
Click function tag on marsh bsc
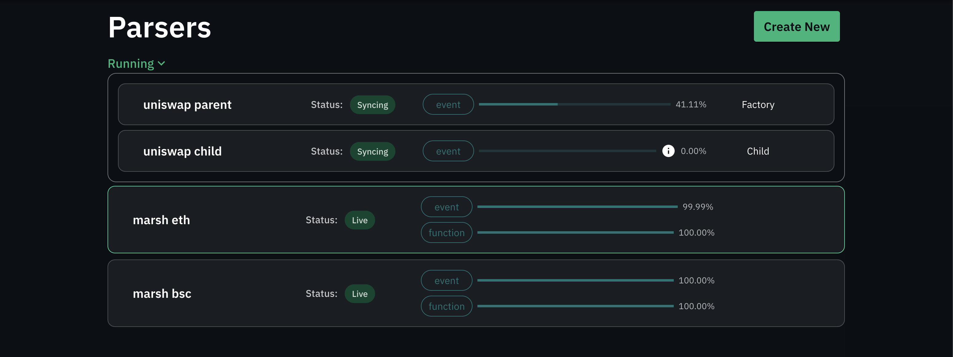click(446, 306)
